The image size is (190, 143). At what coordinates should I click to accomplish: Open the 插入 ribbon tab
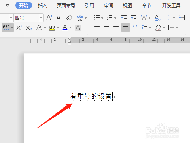(43, 6)
